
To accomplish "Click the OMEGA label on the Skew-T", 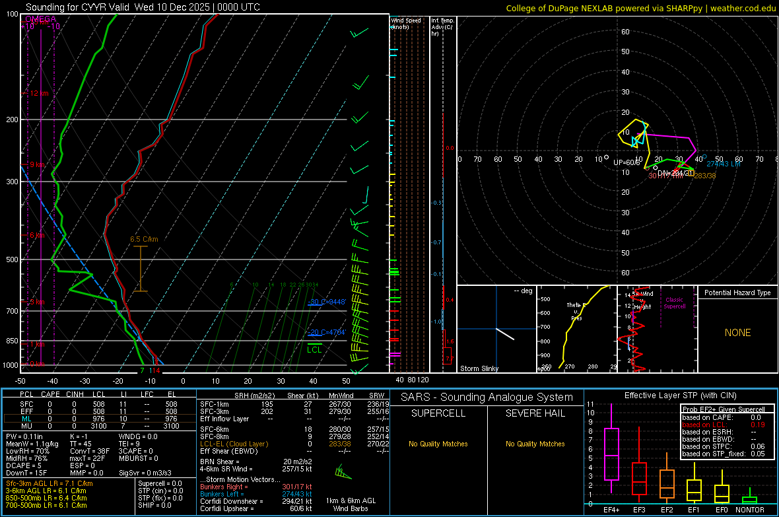I will coord(40,19).
